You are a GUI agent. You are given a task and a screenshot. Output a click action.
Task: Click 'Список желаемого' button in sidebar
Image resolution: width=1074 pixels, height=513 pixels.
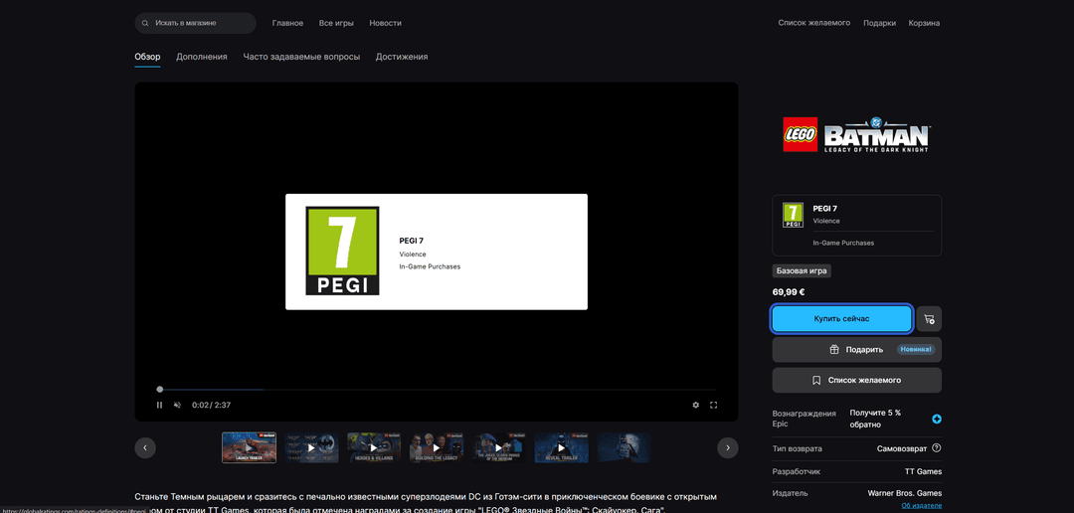coord(857,380)
